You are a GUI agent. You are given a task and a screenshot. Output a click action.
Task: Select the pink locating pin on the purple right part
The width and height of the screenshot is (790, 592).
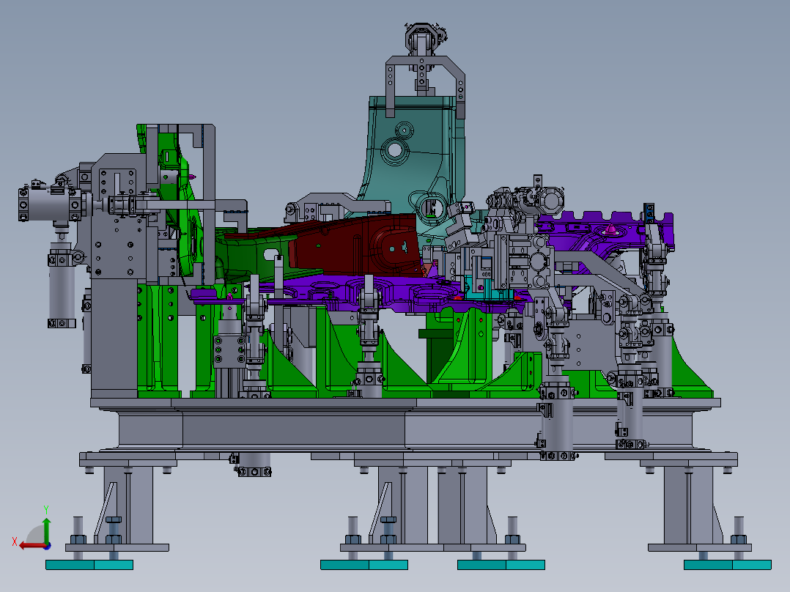click(x=610, y=230)
